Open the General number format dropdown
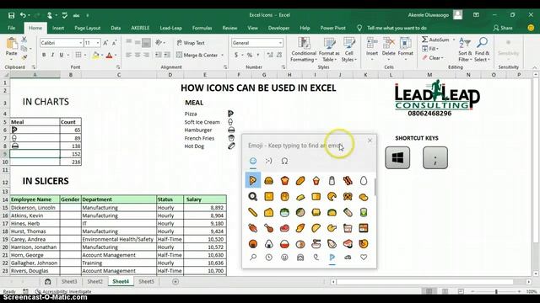540x303 pixels. tap(280, 43)
